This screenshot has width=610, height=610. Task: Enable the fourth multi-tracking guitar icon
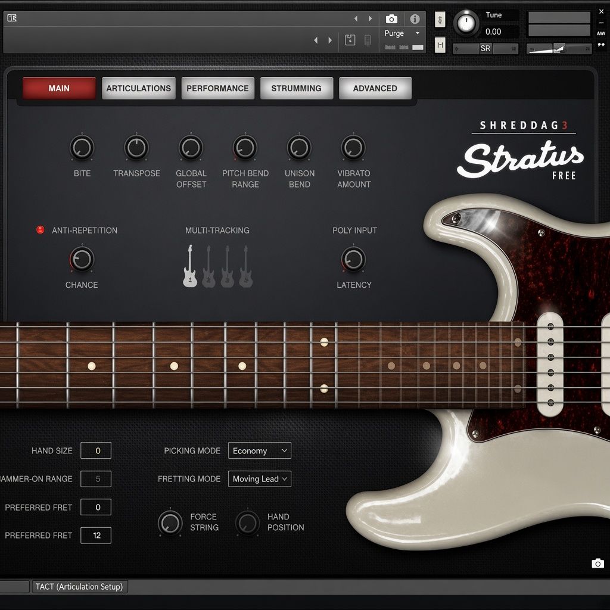[x=245, y=266]
